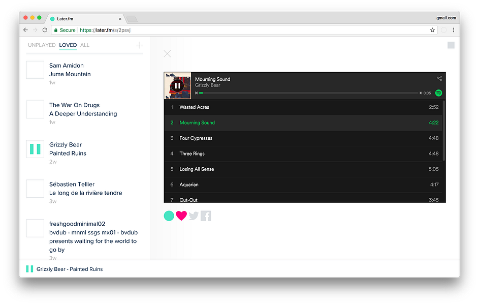Open a new browser tab
The image size is (479, 305).
132,19
